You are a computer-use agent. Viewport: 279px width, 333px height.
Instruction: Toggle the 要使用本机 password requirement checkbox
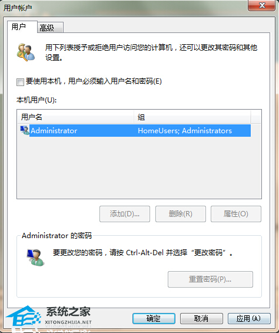coord(20,82)
